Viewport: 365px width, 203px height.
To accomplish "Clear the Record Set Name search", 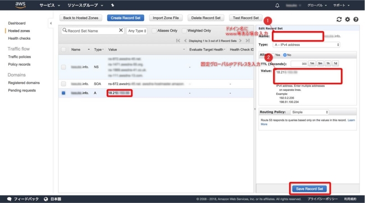I will click(x=121, y=30).
